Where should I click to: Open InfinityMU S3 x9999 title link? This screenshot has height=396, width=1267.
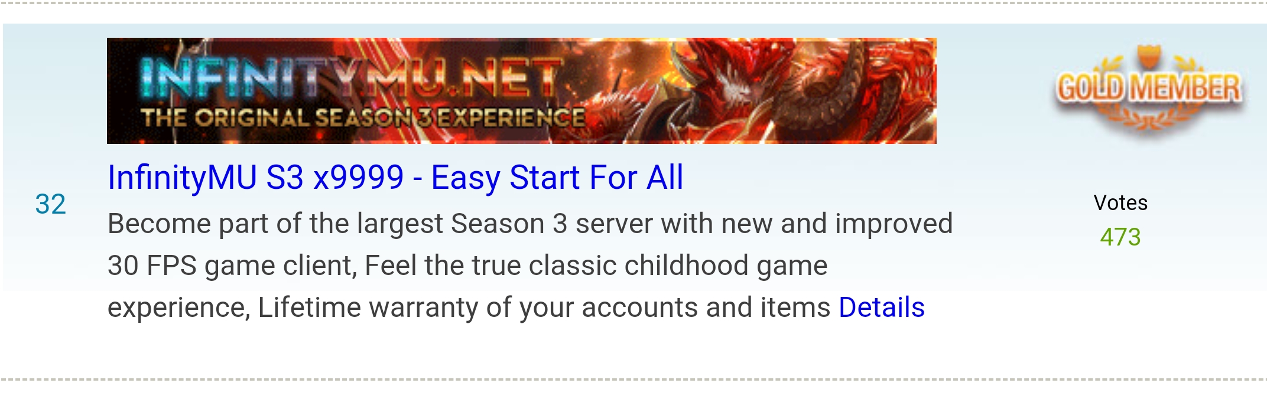point(395,177)
